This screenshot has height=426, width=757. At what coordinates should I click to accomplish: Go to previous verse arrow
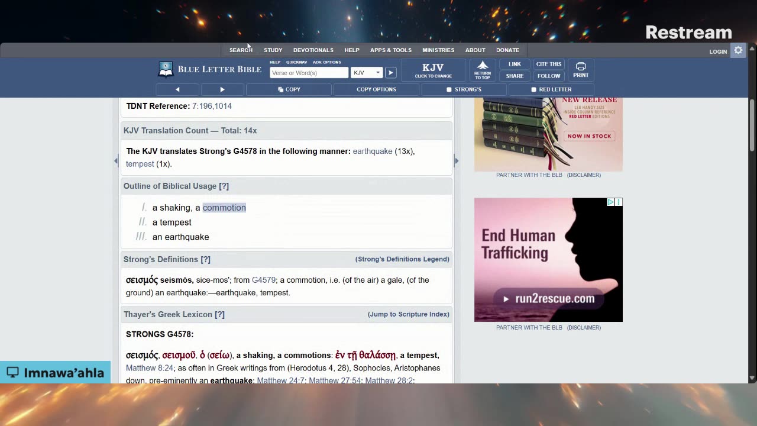click(177, 89)
